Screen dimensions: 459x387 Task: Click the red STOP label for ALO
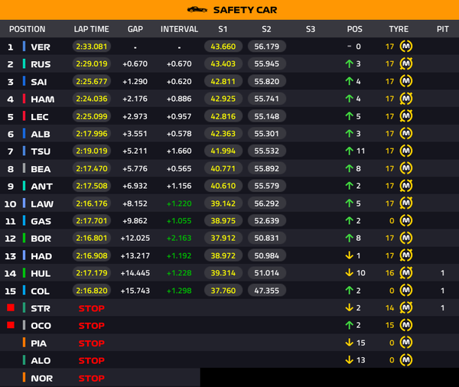pyautogui.click(x=91, y=360)
